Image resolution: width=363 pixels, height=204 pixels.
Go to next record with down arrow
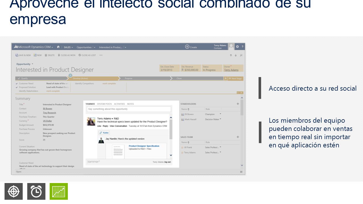236,56
